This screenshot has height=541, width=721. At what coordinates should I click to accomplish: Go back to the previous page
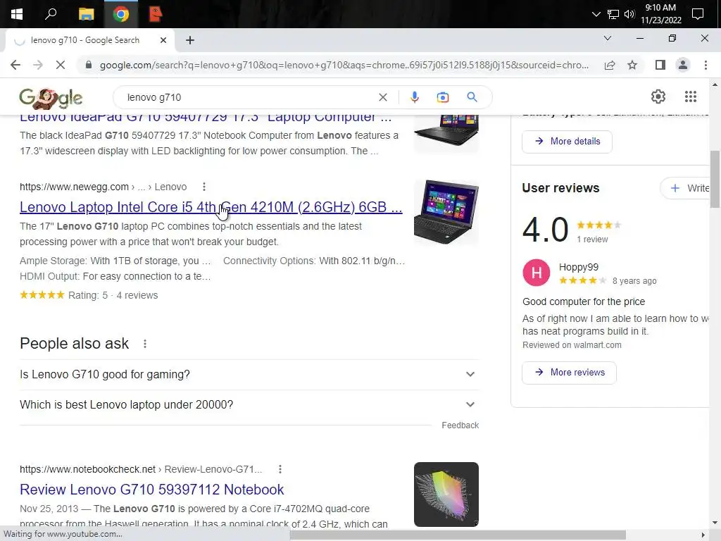(x=15, y=65)
